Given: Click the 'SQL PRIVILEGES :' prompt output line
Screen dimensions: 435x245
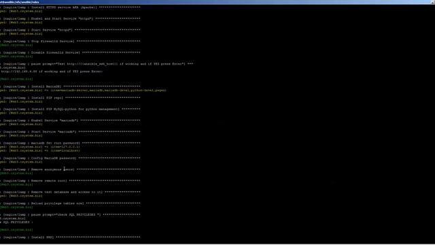Looking at the screenshot, I should (16, 223).
